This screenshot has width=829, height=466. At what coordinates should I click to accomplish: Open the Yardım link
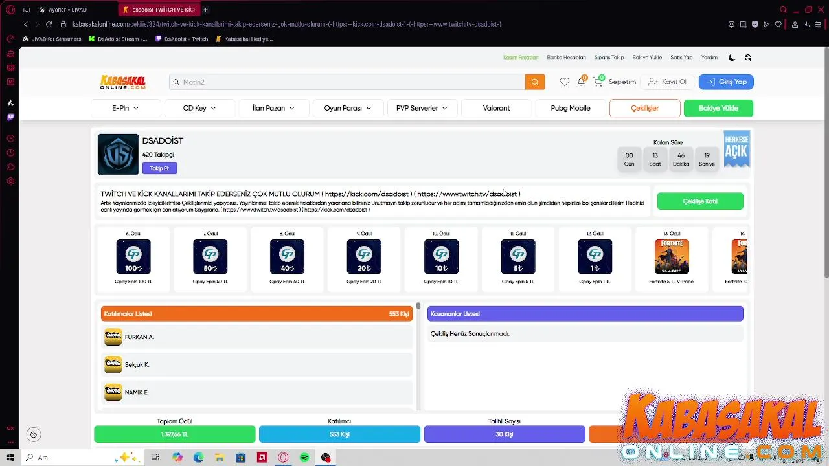coord(709,58)
